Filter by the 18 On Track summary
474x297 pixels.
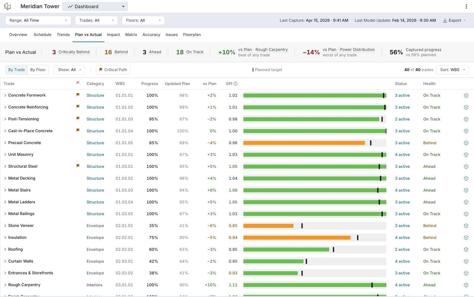190,52
